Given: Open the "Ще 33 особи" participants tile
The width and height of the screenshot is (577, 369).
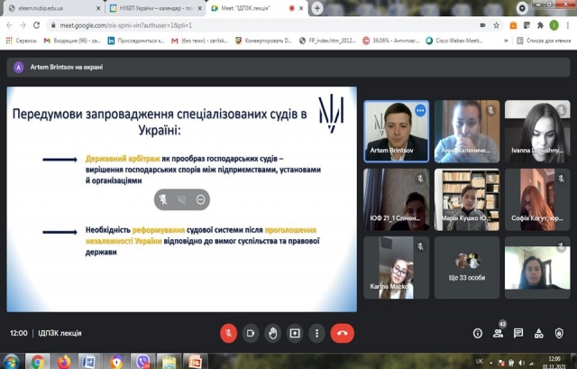Looking at the screenshot, I should click(467, 263).
